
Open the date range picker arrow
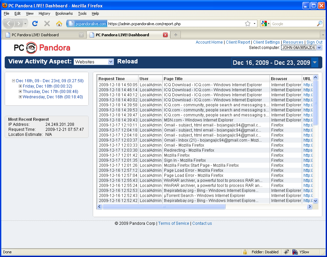[x=315, y=62]
